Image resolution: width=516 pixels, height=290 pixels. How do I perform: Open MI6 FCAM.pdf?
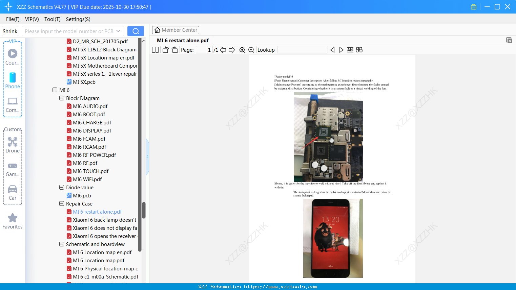click(x=89, y=139)
